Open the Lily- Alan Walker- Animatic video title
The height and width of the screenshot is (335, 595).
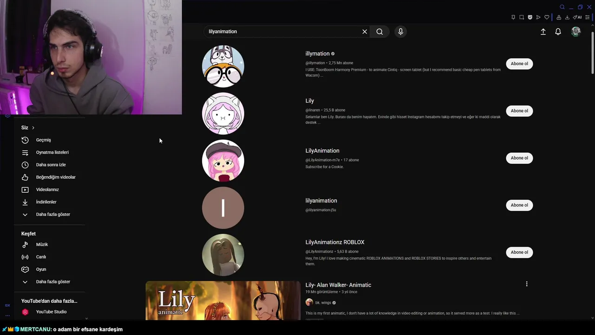point(338,285)
